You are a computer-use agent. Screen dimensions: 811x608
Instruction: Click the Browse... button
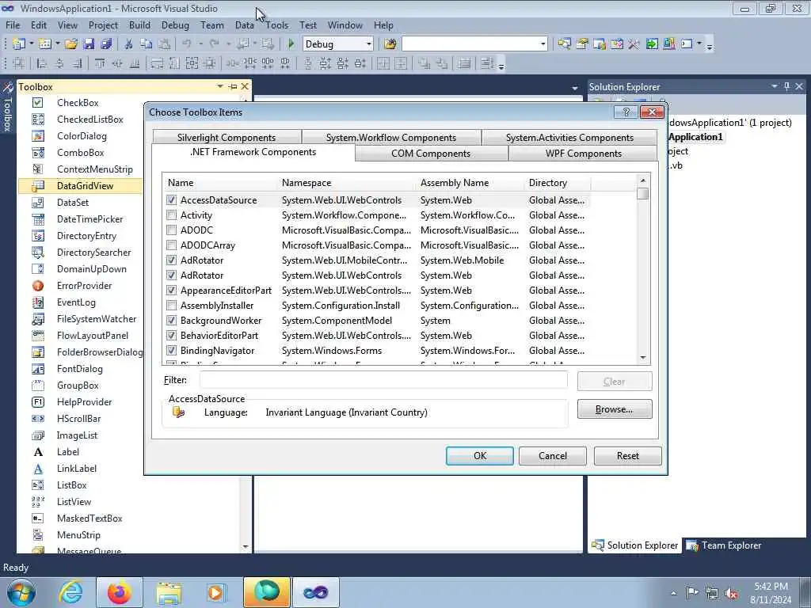point(615,409)
